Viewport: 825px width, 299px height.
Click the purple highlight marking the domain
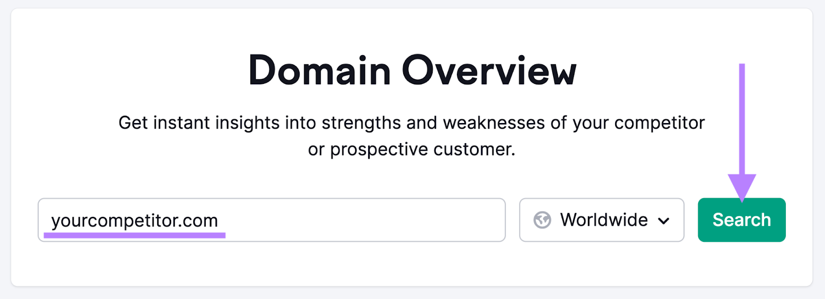pos(136,235)
